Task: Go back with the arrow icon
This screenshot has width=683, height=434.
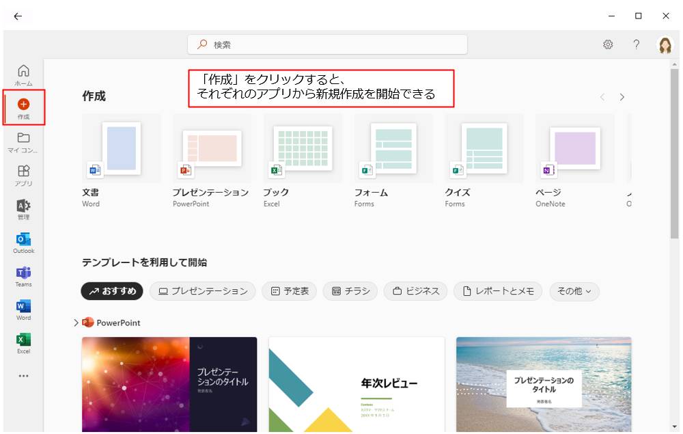Action: coord(18,16)
